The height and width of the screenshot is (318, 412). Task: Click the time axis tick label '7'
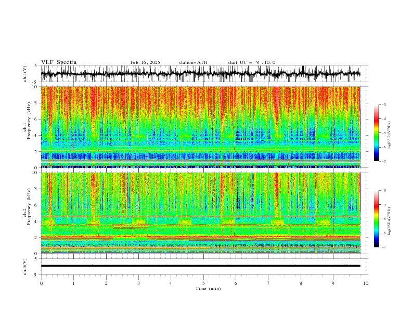coord(268,283)
